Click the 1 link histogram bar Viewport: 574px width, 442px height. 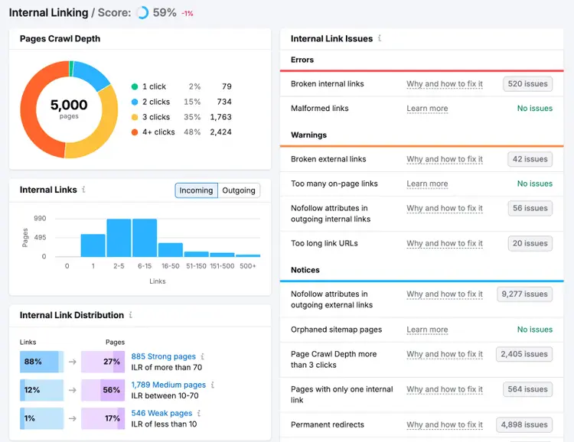point(93,245)
